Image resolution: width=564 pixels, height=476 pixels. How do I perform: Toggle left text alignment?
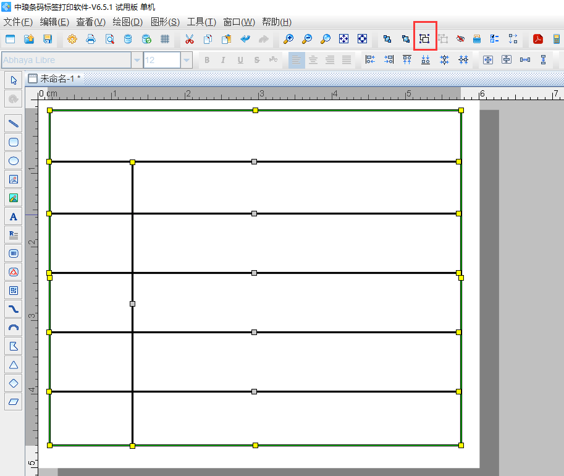(x=297, y=60)
